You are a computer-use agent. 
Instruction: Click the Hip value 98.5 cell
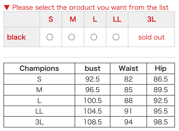[x=161, y=122]
